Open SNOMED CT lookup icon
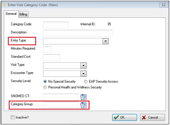Screen dimensions: 170x125 coord(83,97)
